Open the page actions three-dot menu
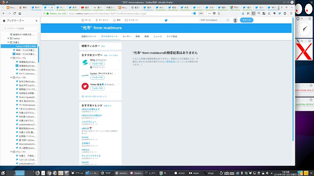This screenshot has height=176, width=314. 209,13
